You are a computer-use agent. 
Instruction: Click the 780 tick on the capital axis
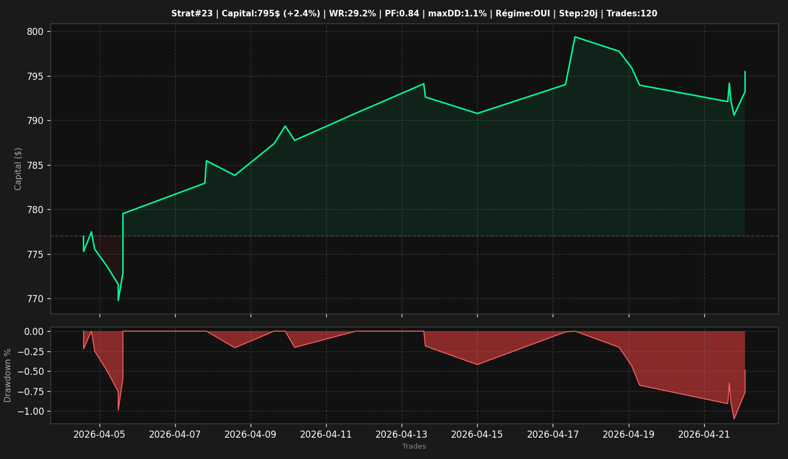point(36,210)
